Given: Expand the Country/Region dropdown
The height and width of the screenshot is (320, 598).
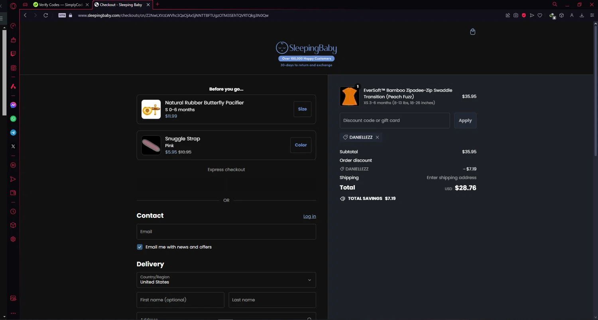Looking at the screenshot, I should (x=226, y=280).
